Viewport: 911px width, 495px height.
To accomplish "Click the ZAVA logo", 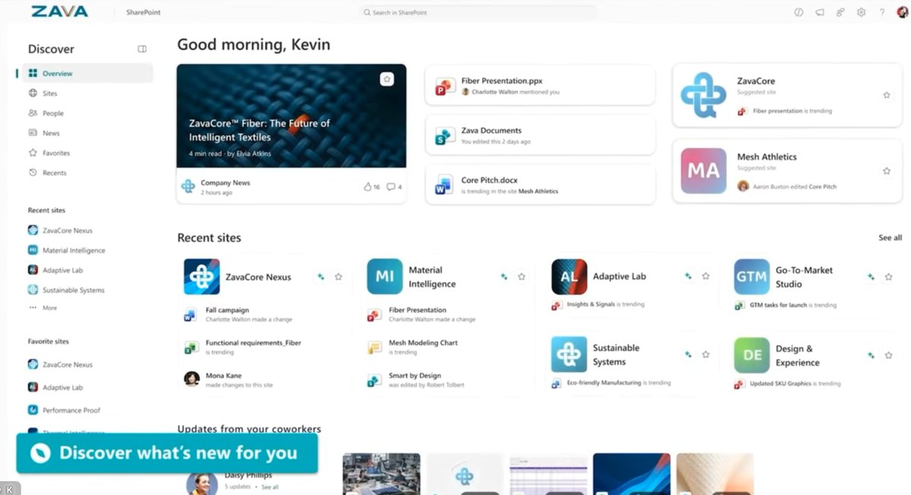I will point(59,11).
